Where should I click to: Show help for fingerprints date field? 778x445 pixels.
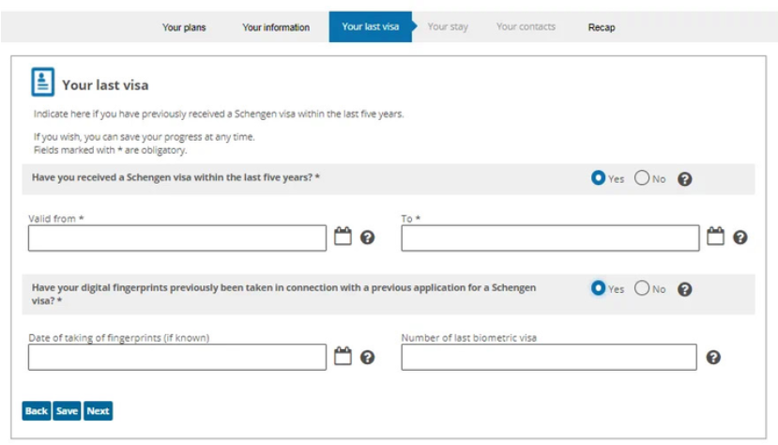pos(367,357)
